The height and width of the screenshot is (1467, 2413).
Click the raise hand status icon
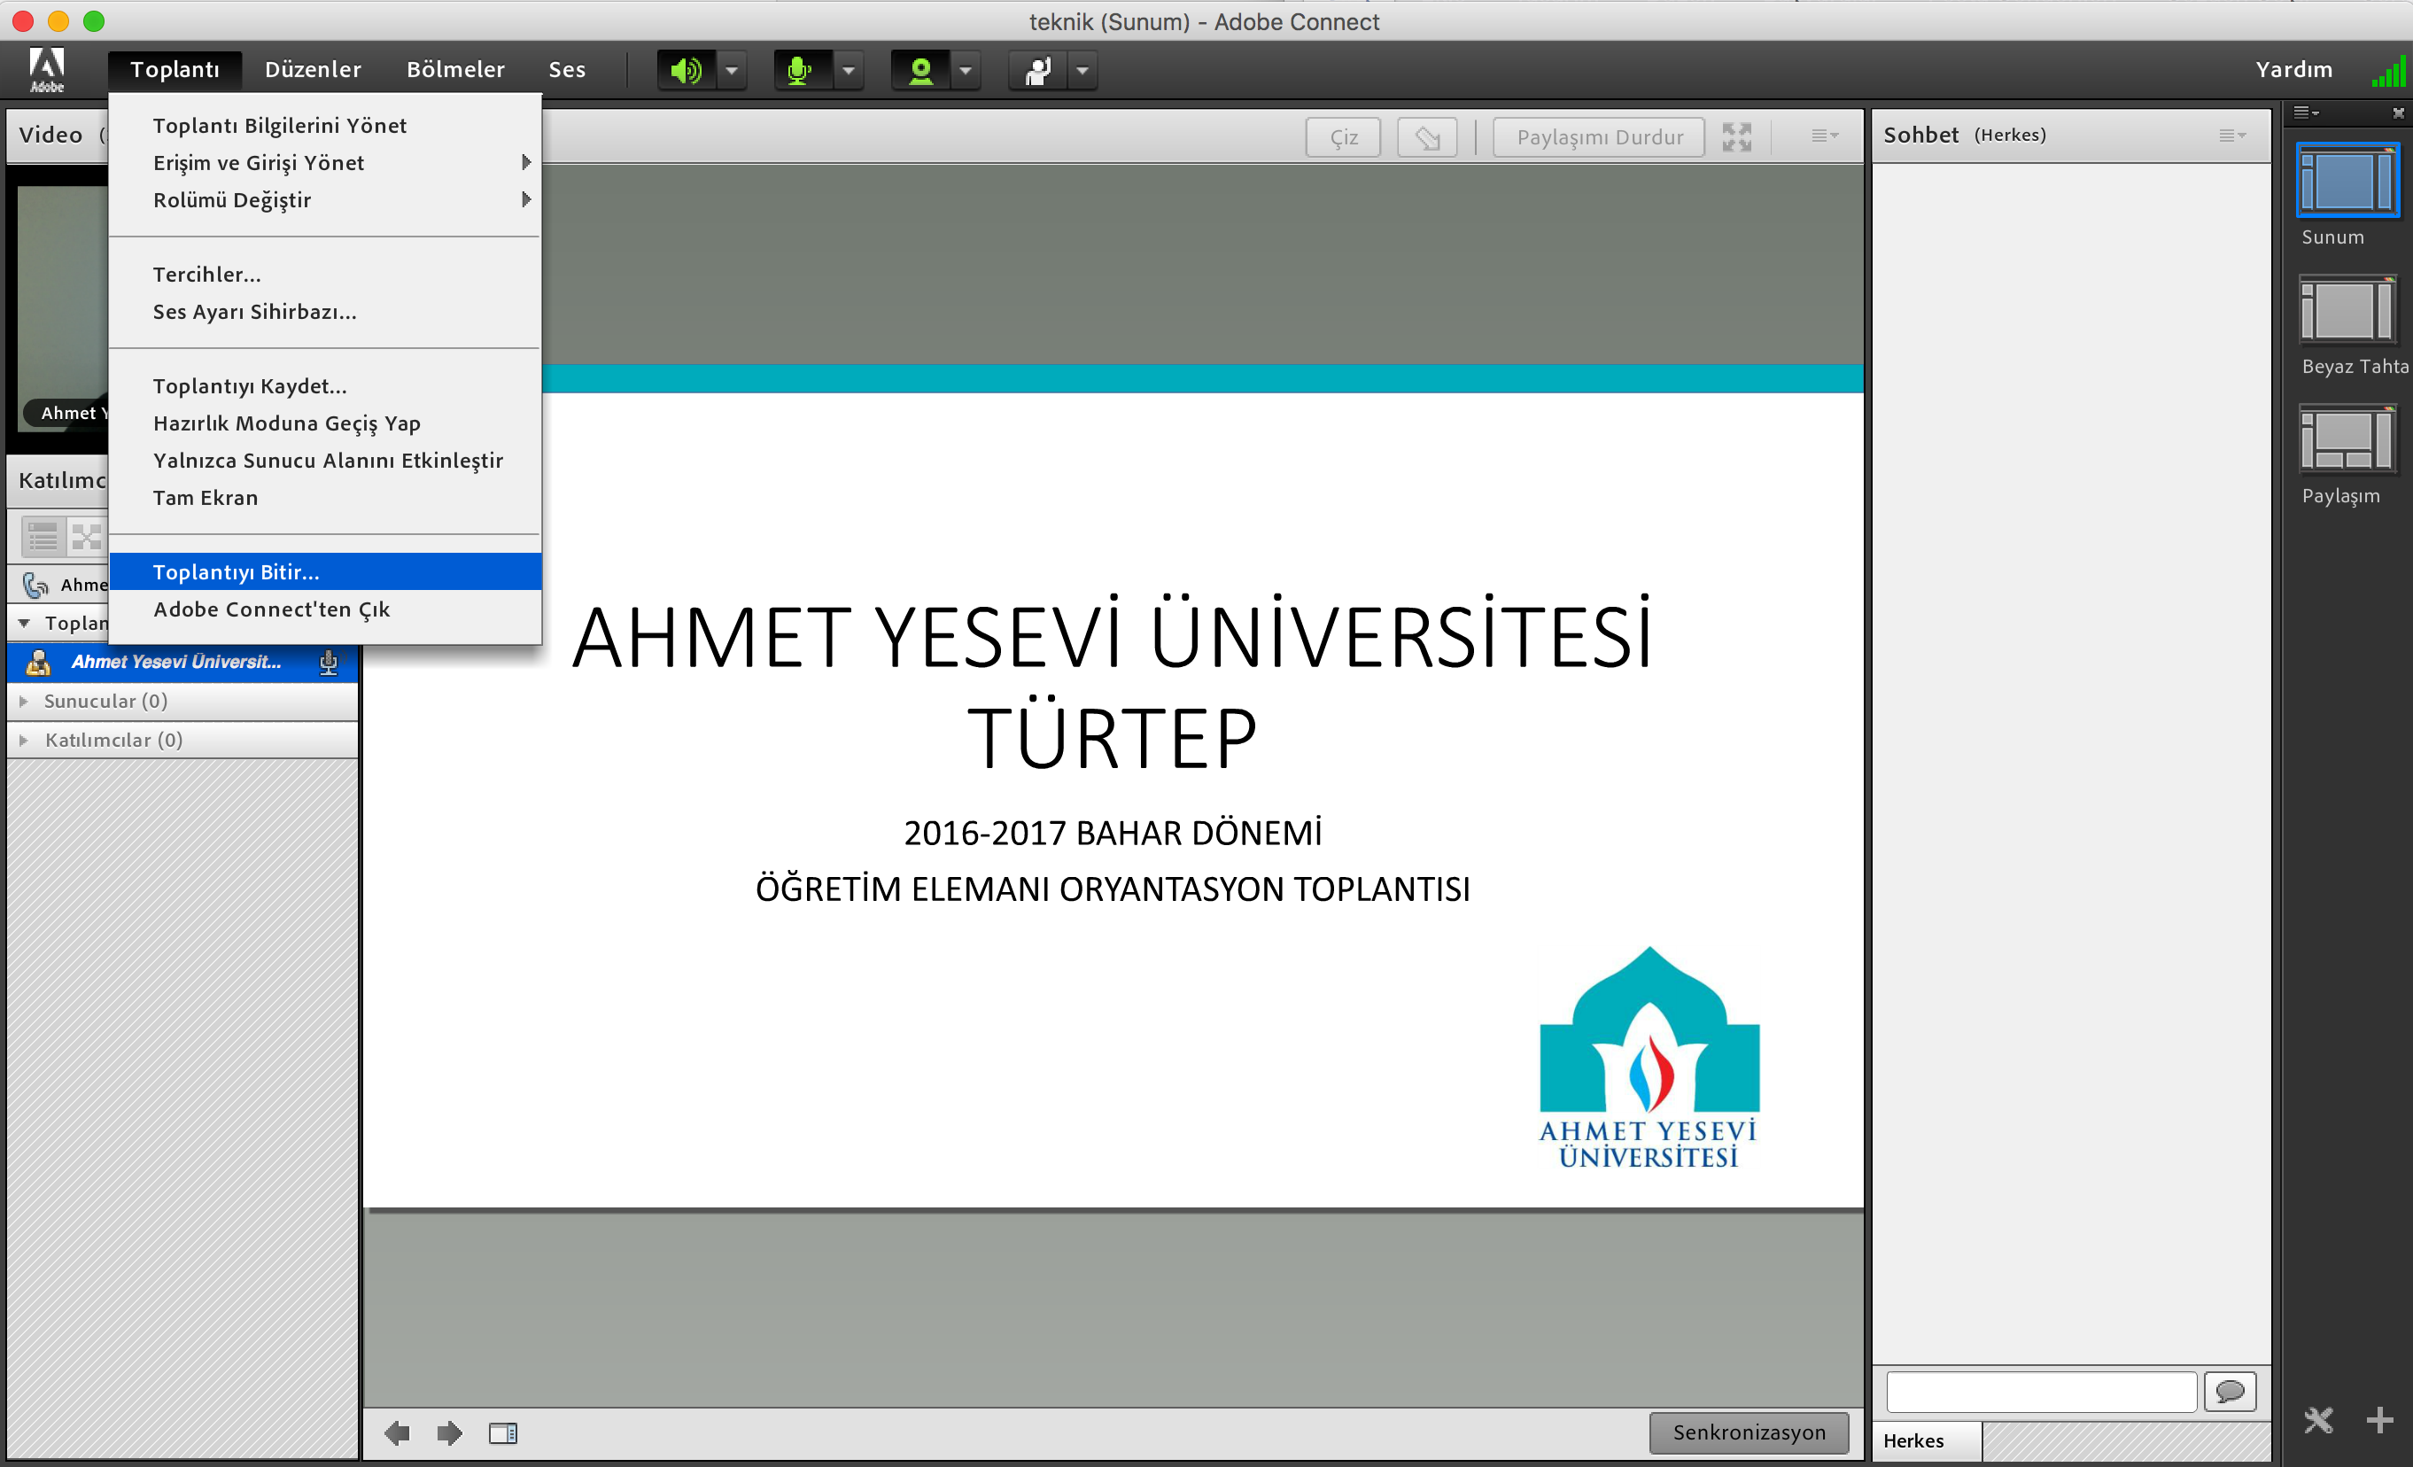click(1038, 71)
